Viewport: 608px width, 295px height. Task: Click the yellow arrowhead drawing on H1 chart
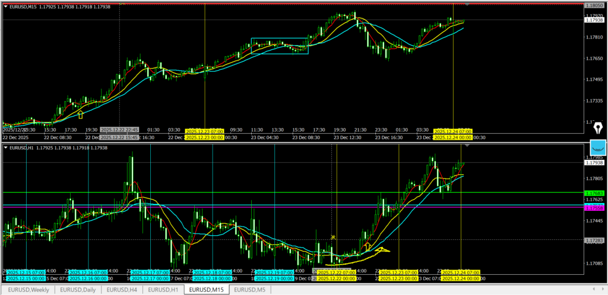[x=382, y=250]
